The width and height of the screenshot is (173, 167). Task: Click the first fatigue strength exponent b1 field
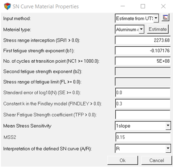(x=143, y=51)
